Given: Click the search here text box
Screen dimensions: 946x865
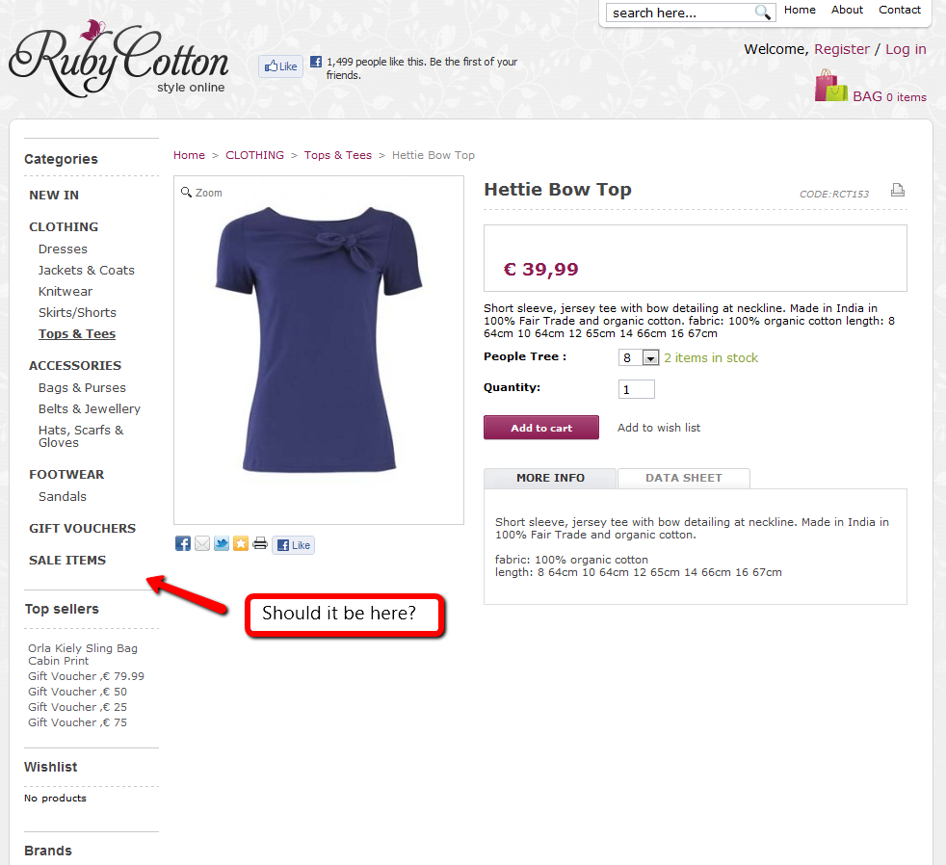Looking at the screenshot, I should 680,13.
